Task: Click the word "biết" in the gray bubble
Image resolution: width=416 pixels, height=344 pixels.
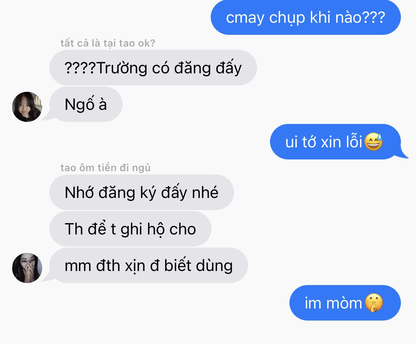Action: [x=178, y=266]
